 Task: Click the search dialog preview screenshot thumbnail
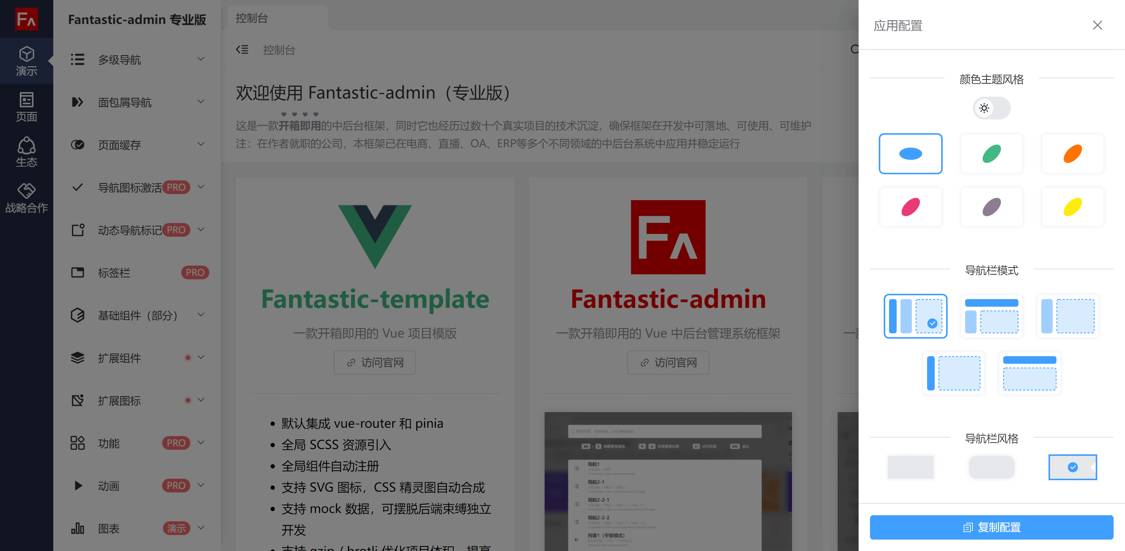click(x=668, y=481)
